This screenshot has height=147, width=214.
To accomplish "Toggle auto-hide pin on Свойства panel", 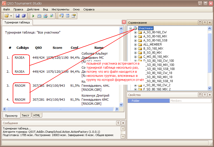I will pyautogui.click(x=205, y=95).
